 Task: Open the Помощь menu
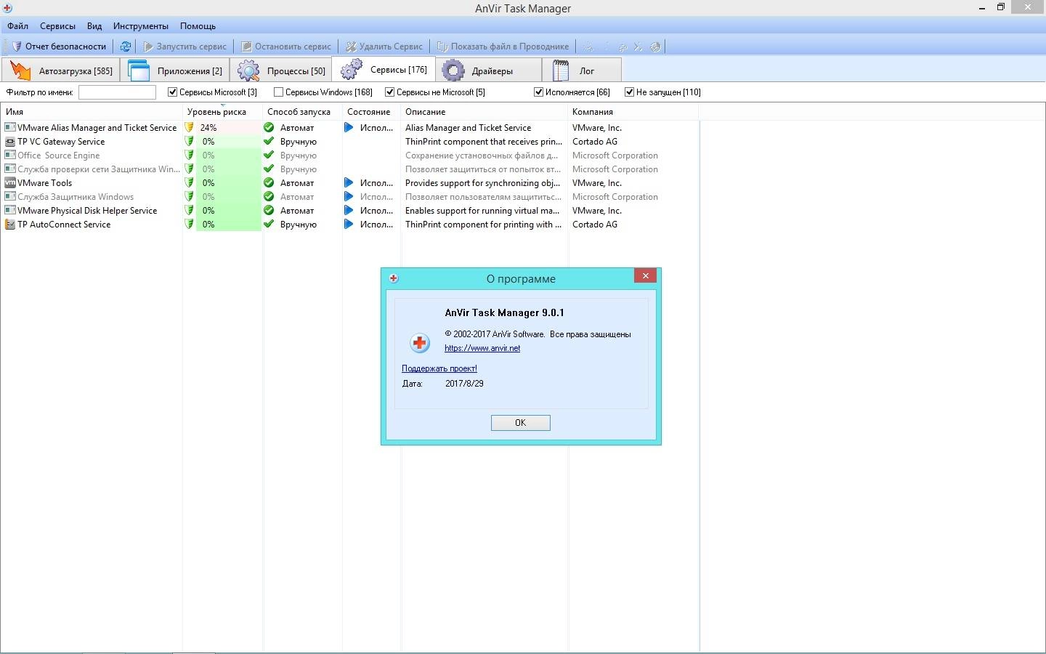click(198, 25)
